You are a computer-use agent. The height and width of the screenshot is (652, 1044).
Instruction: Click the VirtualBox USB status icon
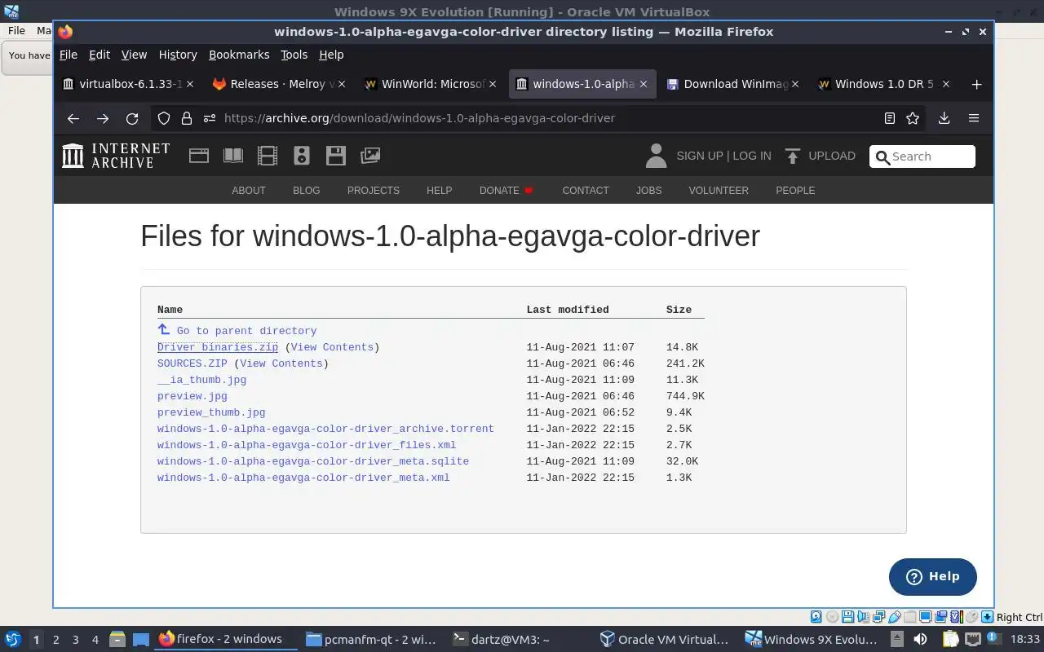click(x=895, y=617)
